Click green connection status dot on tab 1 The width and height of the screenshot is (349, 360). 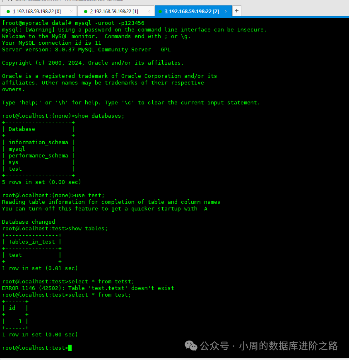coord(8,12)
